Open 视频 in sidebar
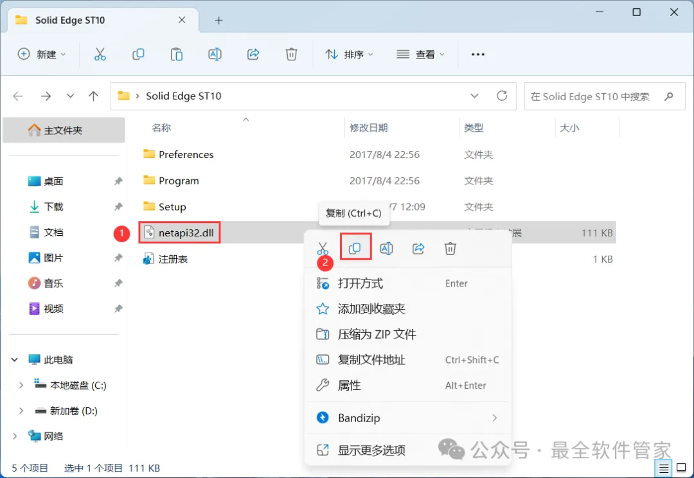This screenshot has height=478, width=694. 53,308
